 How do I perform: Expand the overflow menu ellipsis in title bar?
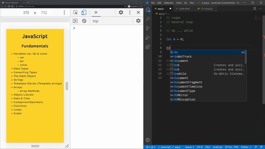point(198,3)
